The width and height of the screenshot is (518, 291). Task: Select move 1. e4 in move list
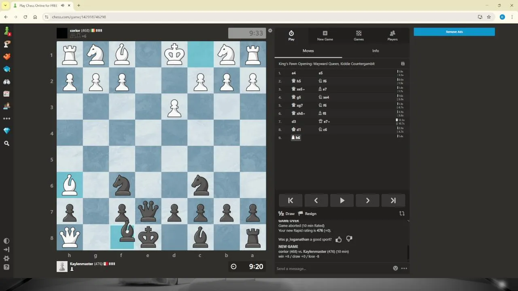click(294, 73)
